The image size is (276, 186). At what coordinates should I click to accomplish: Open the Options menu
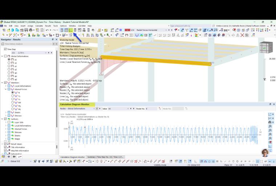pos(63,26)
